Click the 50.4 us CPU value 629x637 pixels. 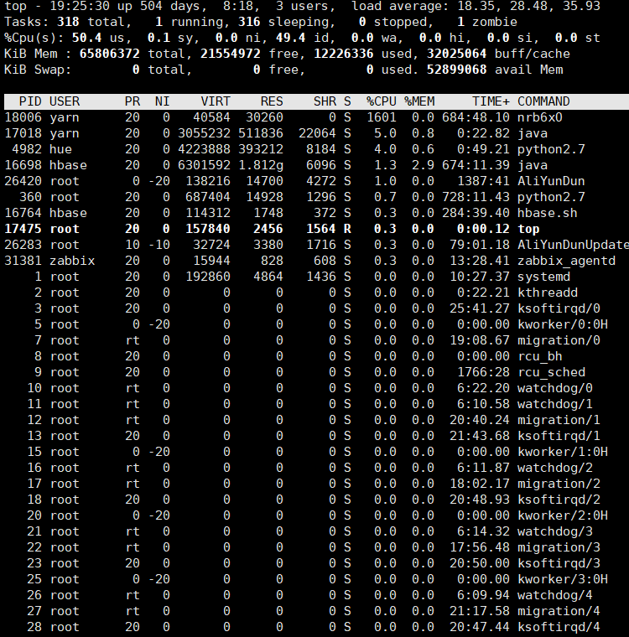pyautogui.click(x=98, y=38)
